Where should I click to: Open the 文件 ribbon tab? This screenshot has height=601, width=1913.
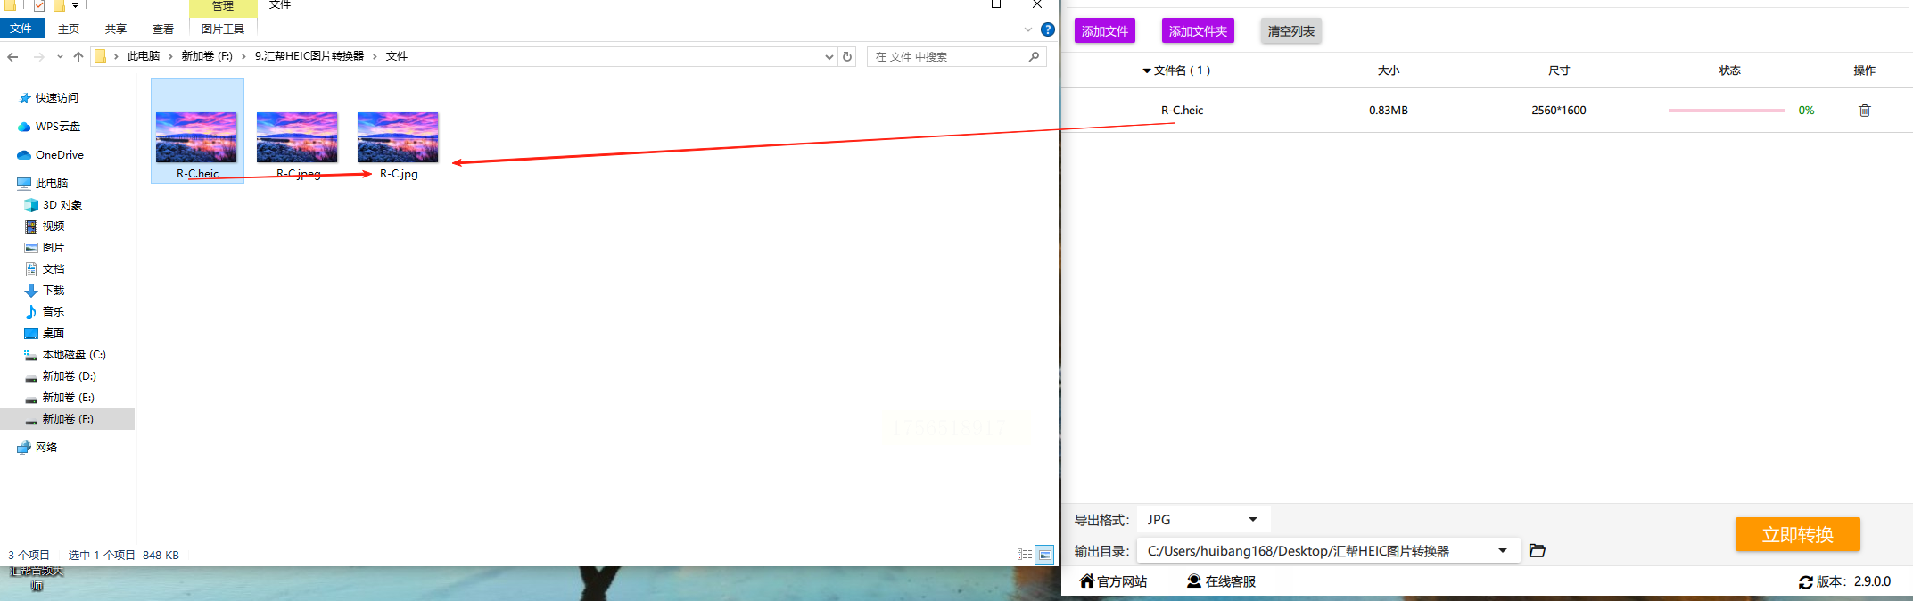pos(21,29)
